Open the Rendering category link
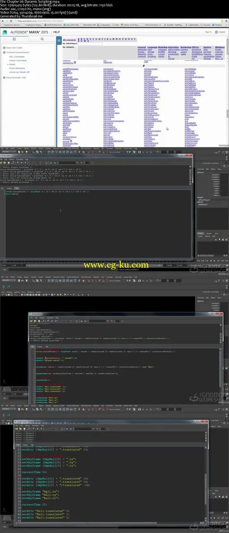The width and height of the screenshot is (229, 533). [x=186, y=47]
